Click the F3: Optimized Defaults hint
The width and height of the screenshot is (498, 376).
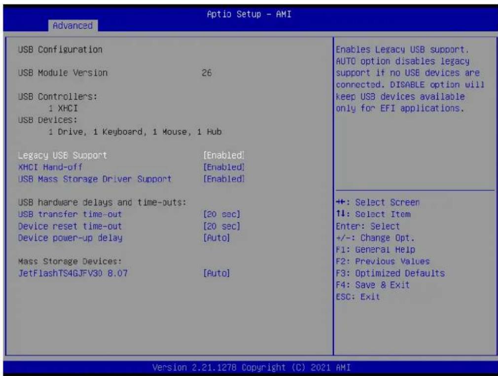click(391, 273)
